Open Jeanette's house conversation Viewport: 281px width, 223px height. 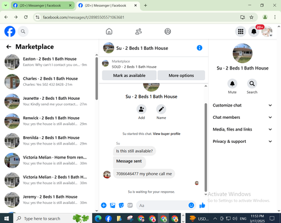click(49, 101)
